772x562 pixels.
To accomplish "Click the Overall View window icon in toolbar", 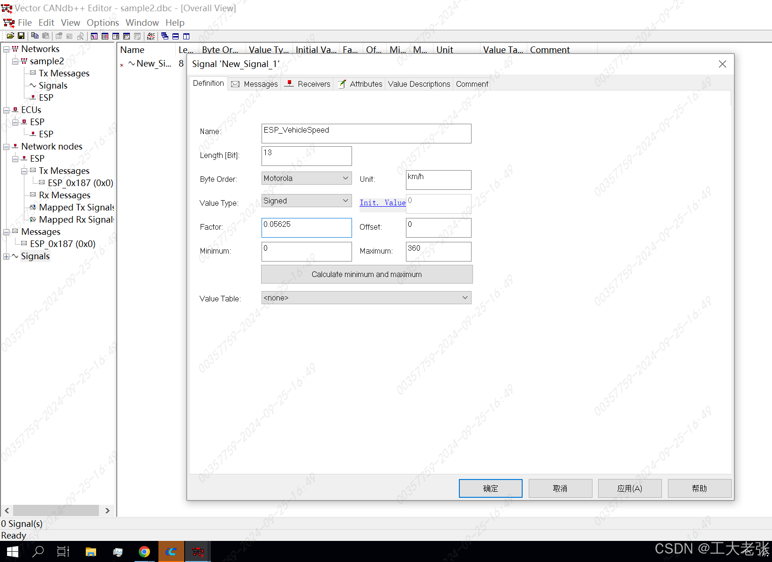I will point(94,36).
